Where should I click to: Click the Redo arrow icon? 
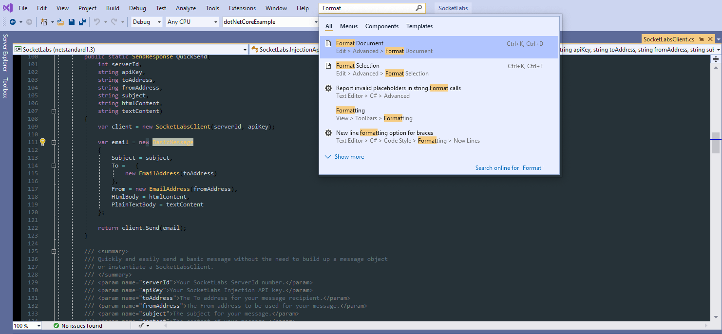pos(114,22)
